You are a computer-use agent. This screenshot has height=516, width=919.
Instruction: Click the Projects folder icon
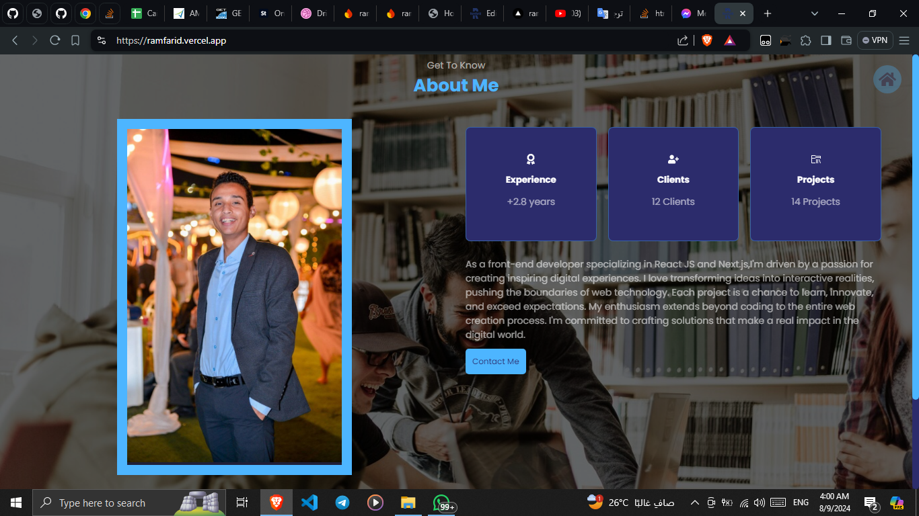tap(816, 159)
